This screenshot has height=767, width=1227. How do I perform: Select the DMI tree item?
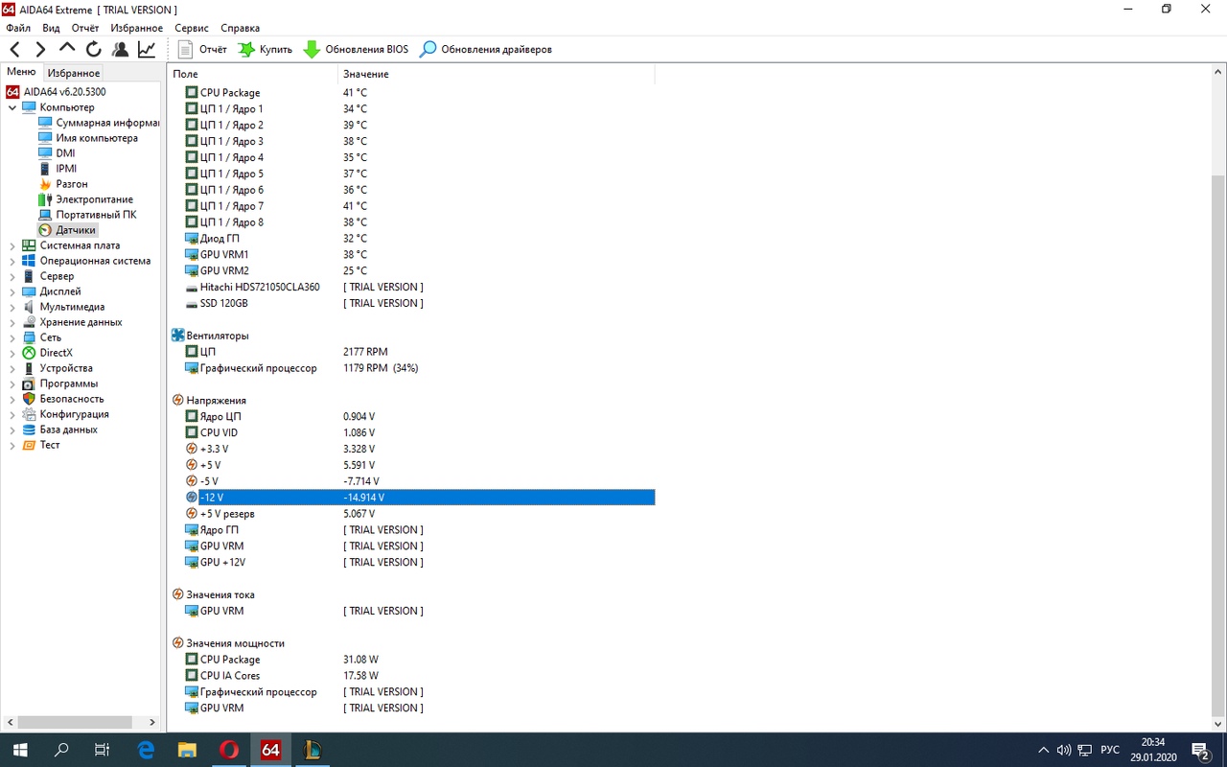tap(57, 153)
